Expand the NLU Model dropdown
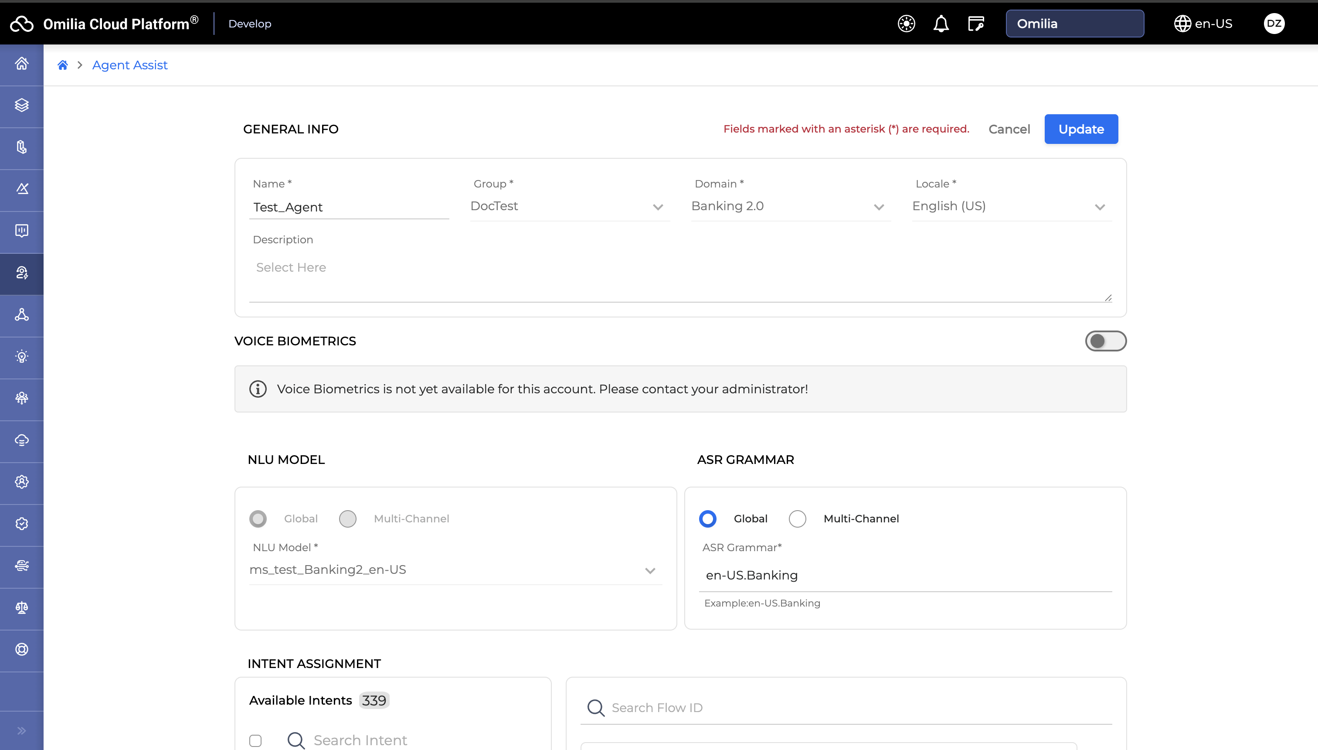The image size is (1318, 750). click(x=455, y=570)
